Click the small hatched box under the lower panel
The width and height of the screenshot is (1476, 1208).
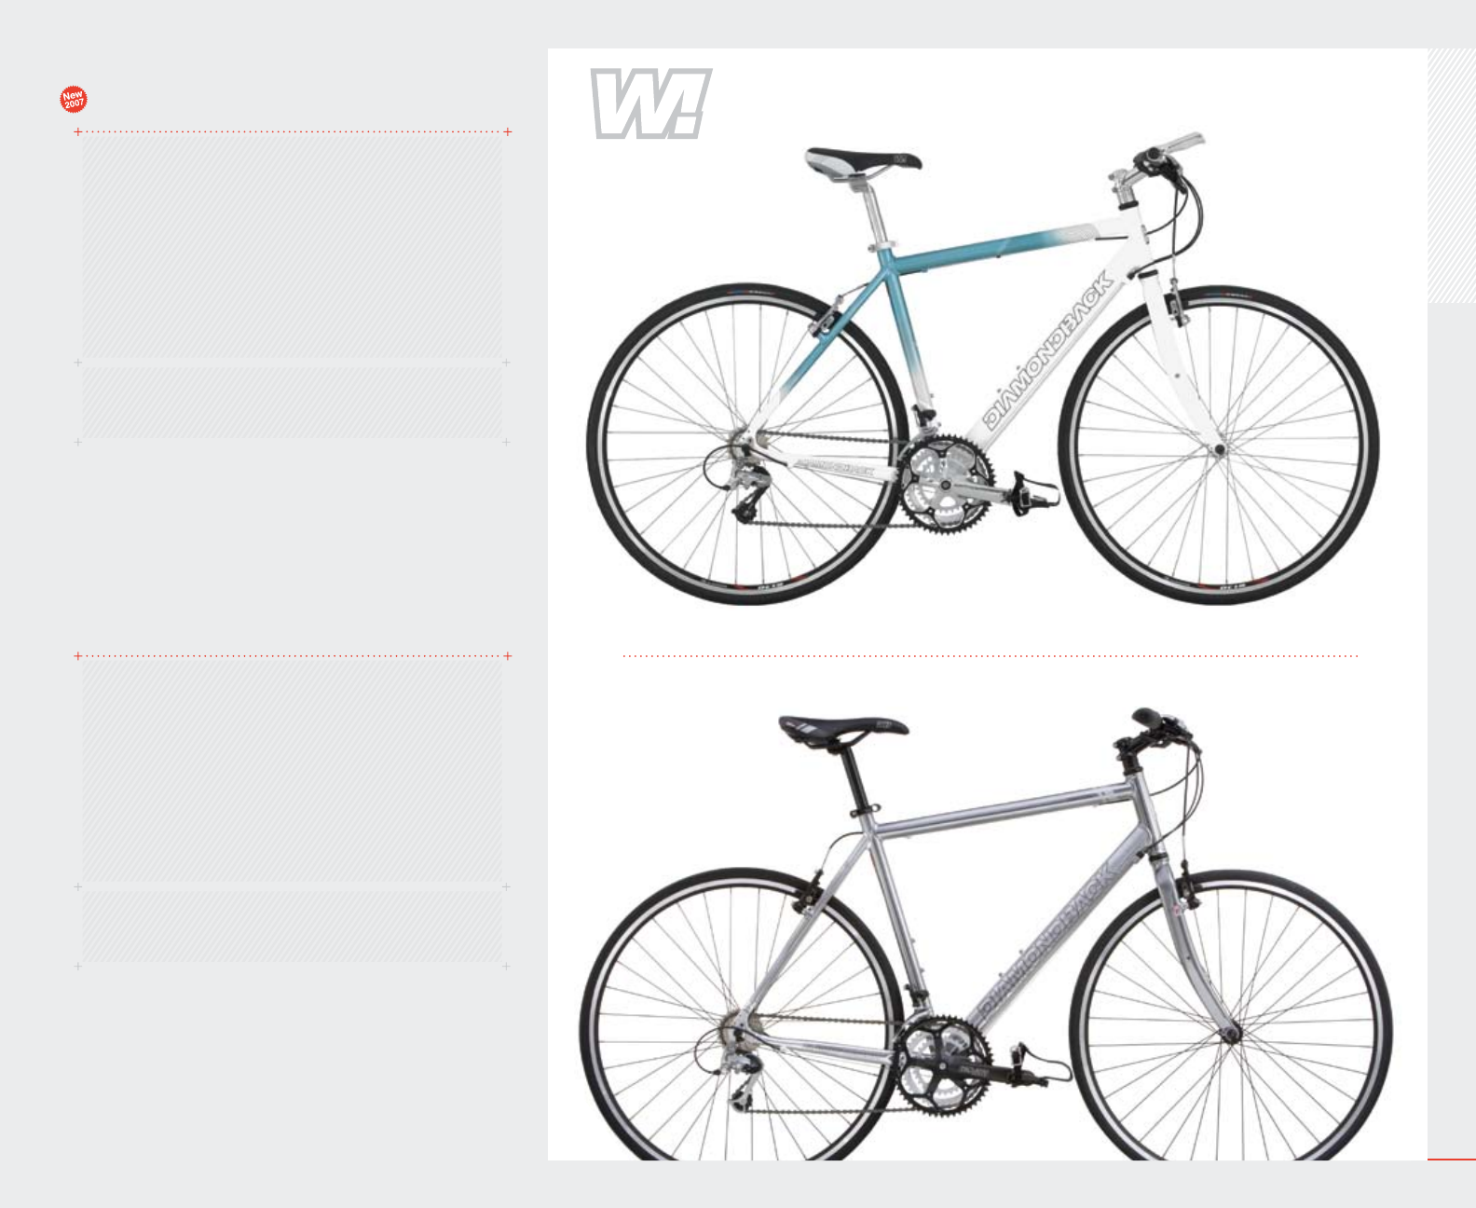(x=292, y=927)
